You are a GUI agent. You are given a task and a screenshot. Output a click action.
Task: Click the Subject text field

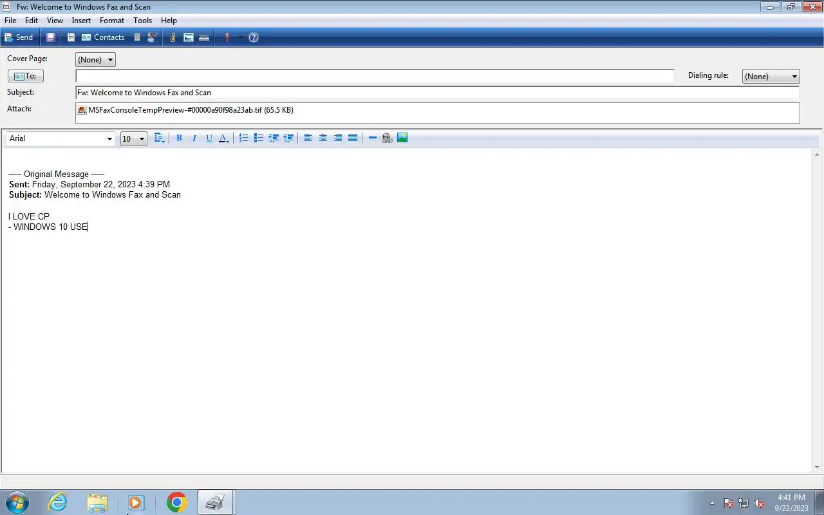pyautogui.click(x=437, y=93)
